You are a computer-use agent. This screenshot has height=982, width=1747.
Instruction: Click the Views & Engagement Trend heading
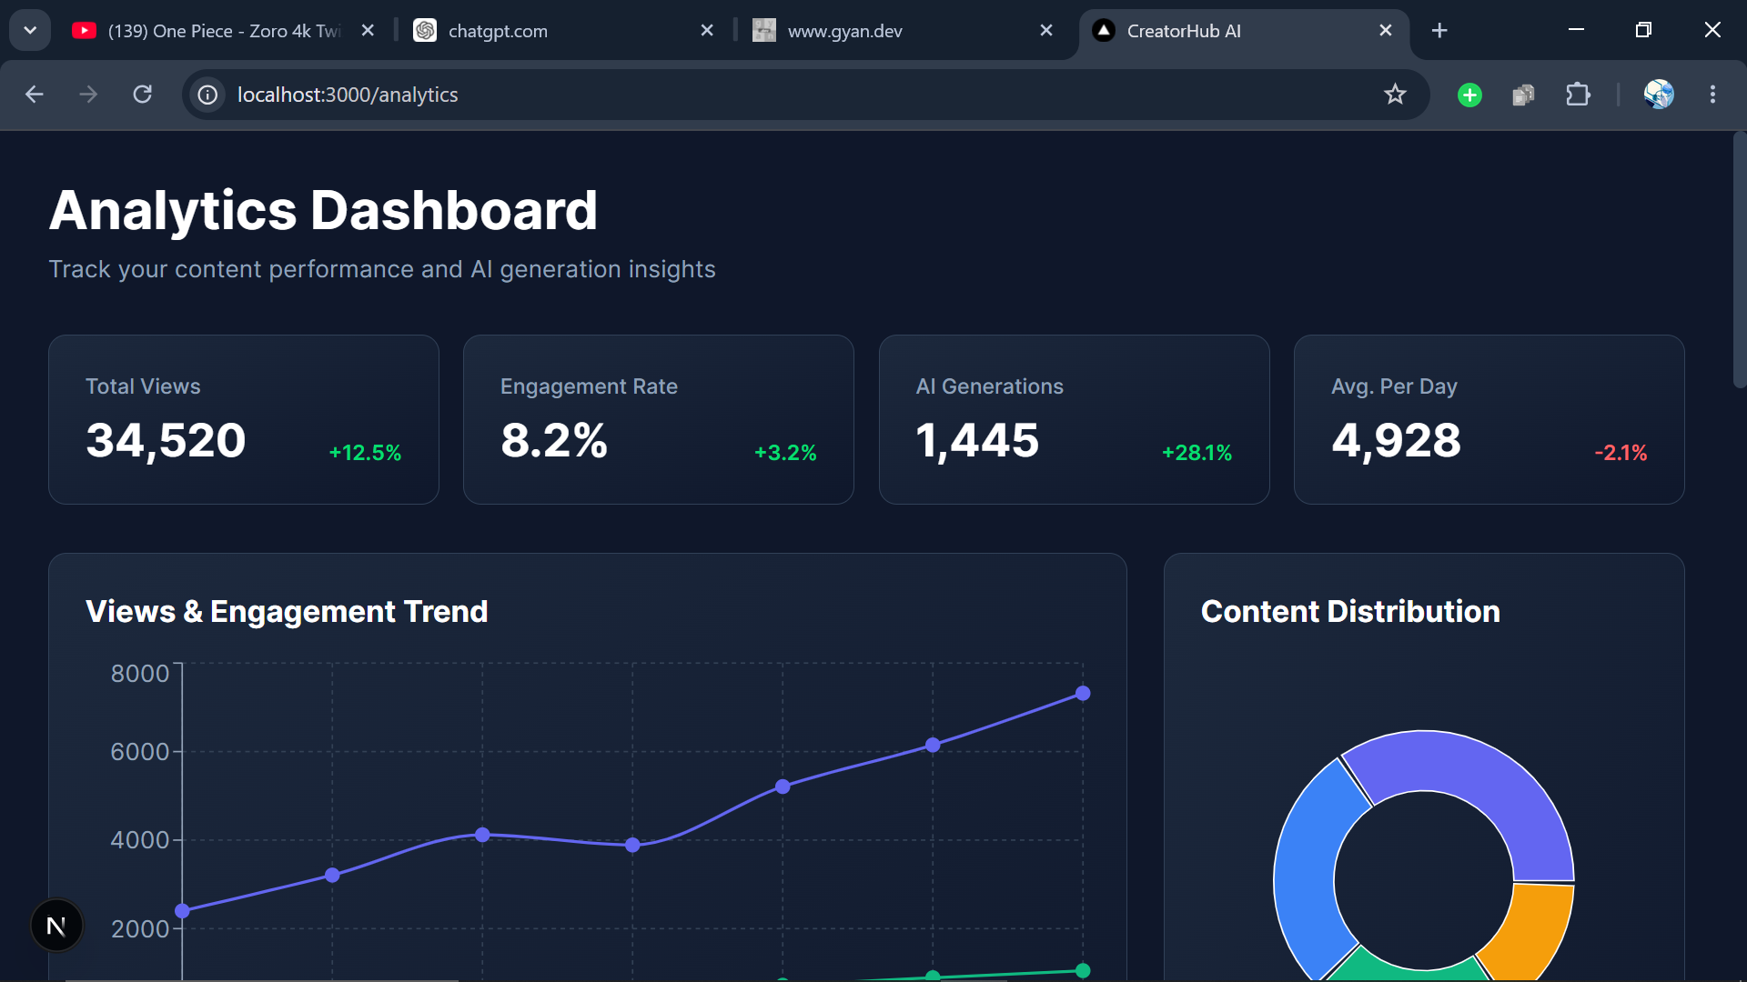(x=287, y=611)
